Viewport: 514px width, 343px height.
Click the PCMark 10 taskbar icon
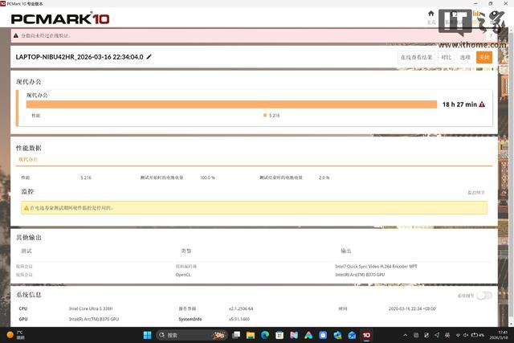pyautogui.click(x=366, y=335)
